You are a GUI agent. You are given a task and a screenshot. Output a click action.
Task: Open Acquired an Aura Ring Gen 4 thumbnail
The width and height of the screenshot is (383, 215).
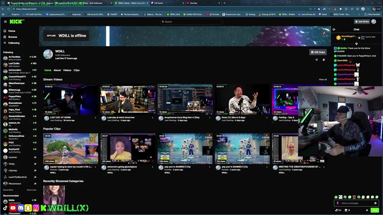[185, 99]
